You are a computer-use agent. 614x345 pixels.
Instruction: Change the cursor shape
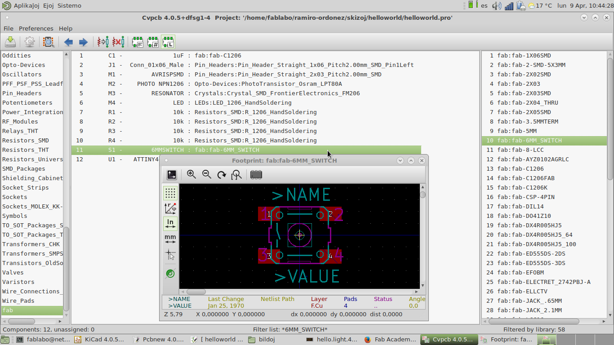(x=170, y=254)
